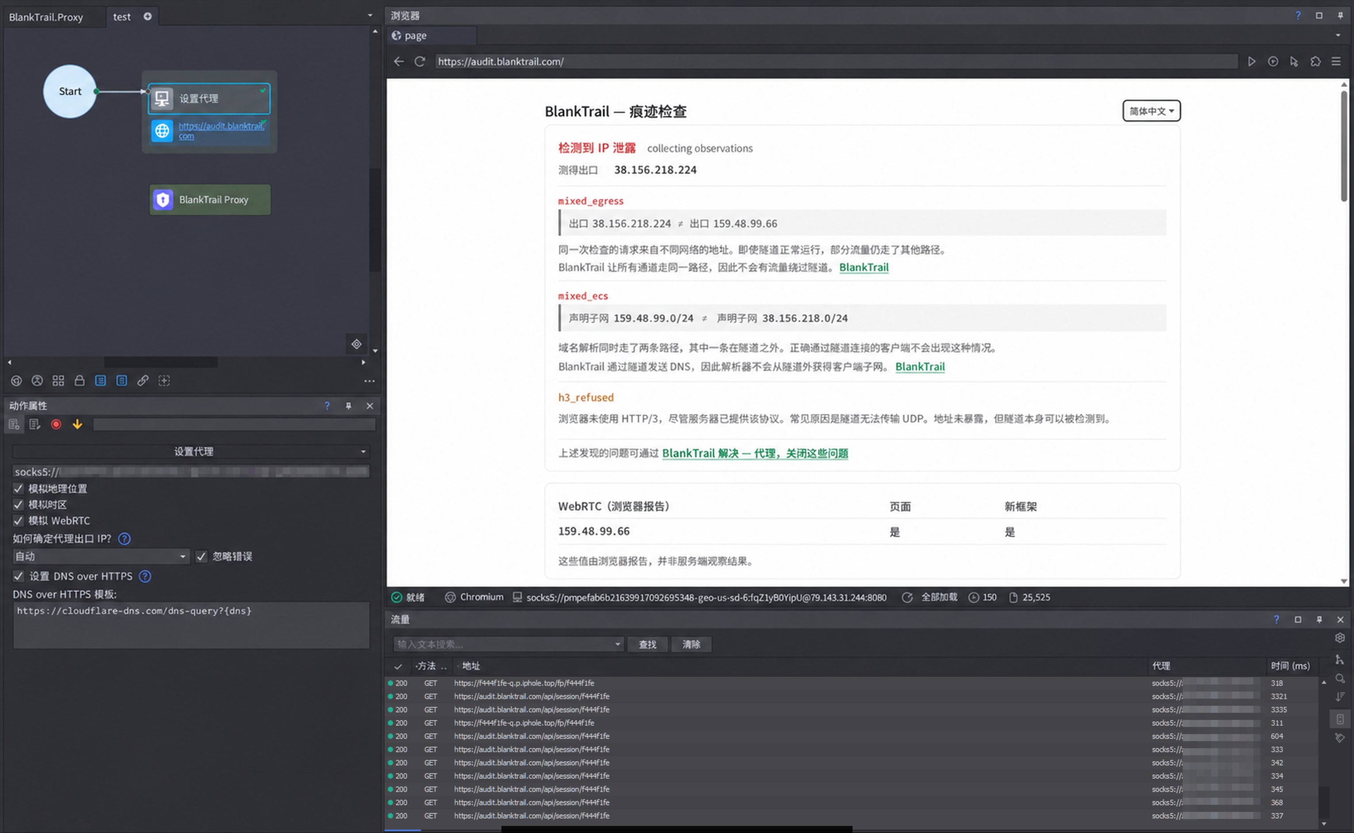
Task: Open the 自动 exit IP method dropdown
Action: click(101, 556)
